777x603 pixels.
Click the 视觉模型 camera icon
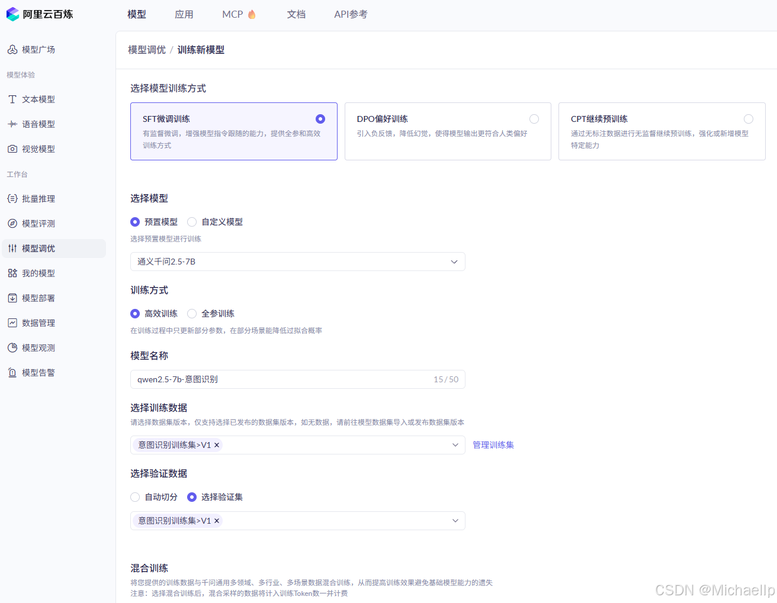click(x=12, y=149)
